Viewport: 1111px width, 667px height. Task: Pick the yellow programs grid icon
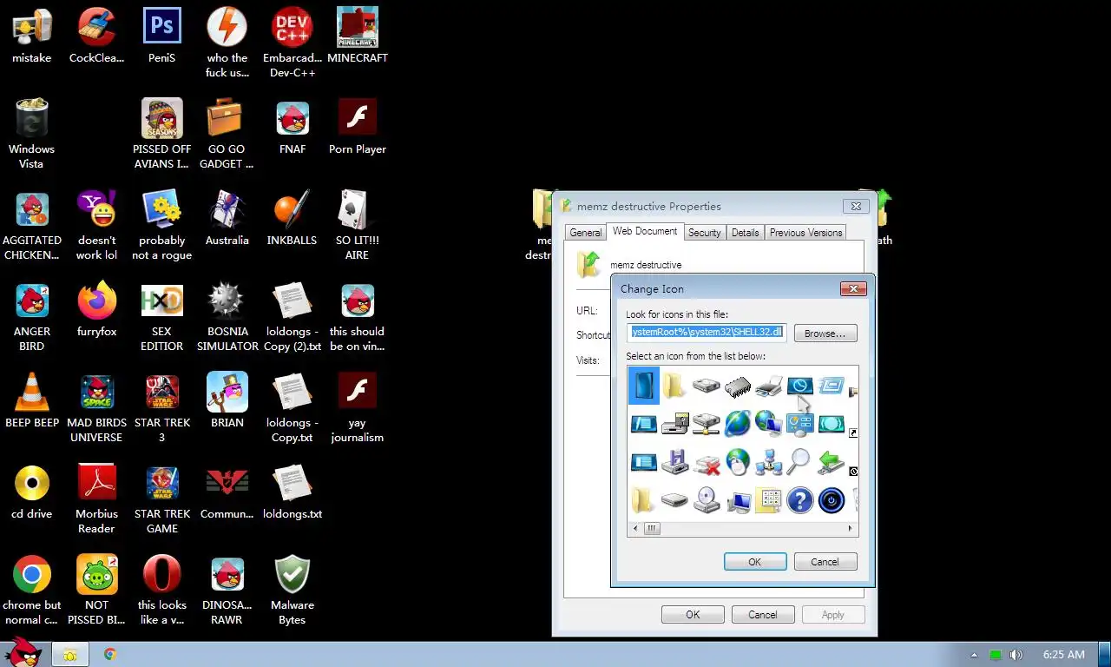tap(768, 500)
